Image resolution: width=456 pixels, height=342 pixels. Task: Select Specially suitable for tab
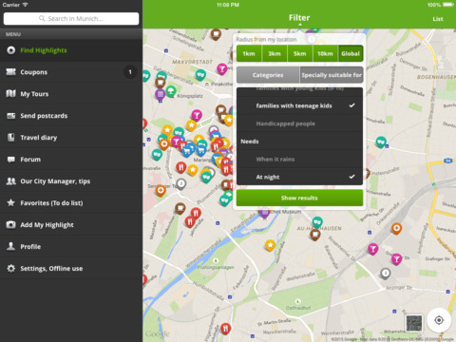[x=332, y=75]
